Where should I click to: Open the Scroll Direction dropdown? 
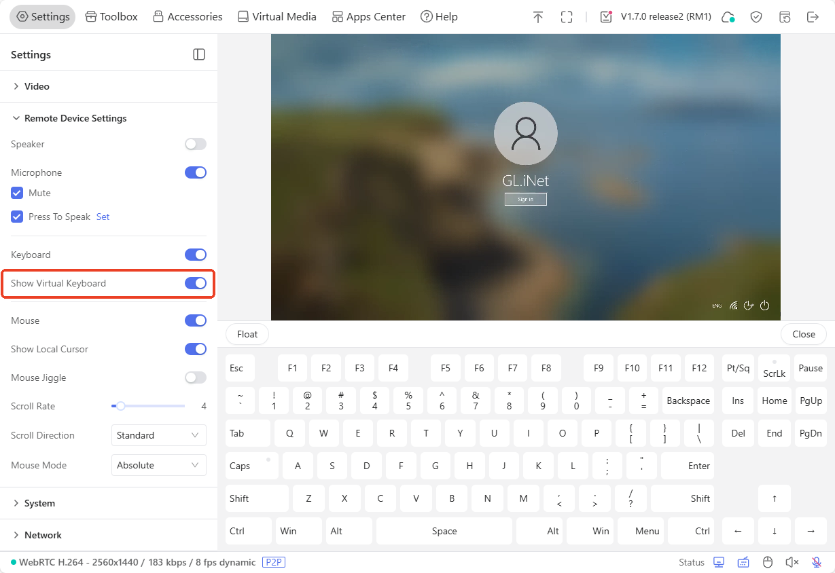[x=158, y=435]
